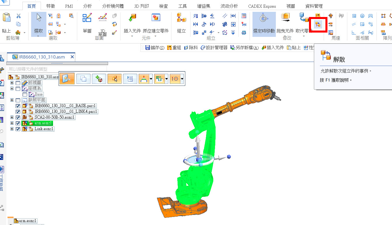This screenshot has width=392, height=225.
Task: Click the list properties icon on floating toolbar
Action: point(130,78)
